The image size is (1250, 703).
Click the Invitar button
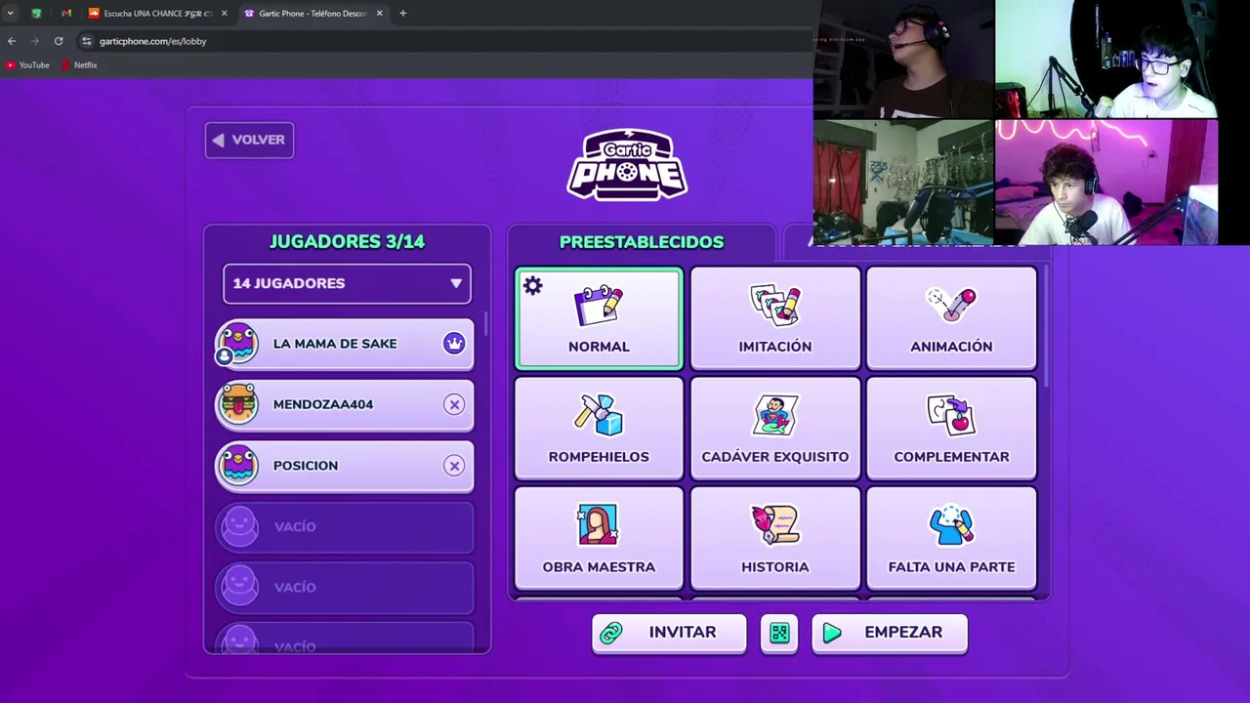pos(669,633)
